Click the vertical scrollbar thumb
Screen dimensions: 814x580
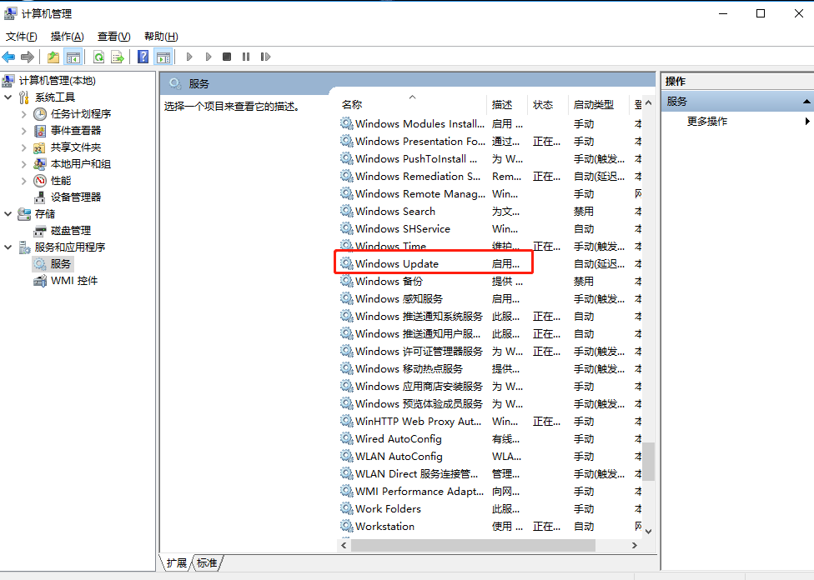click(x=648, y=462)
